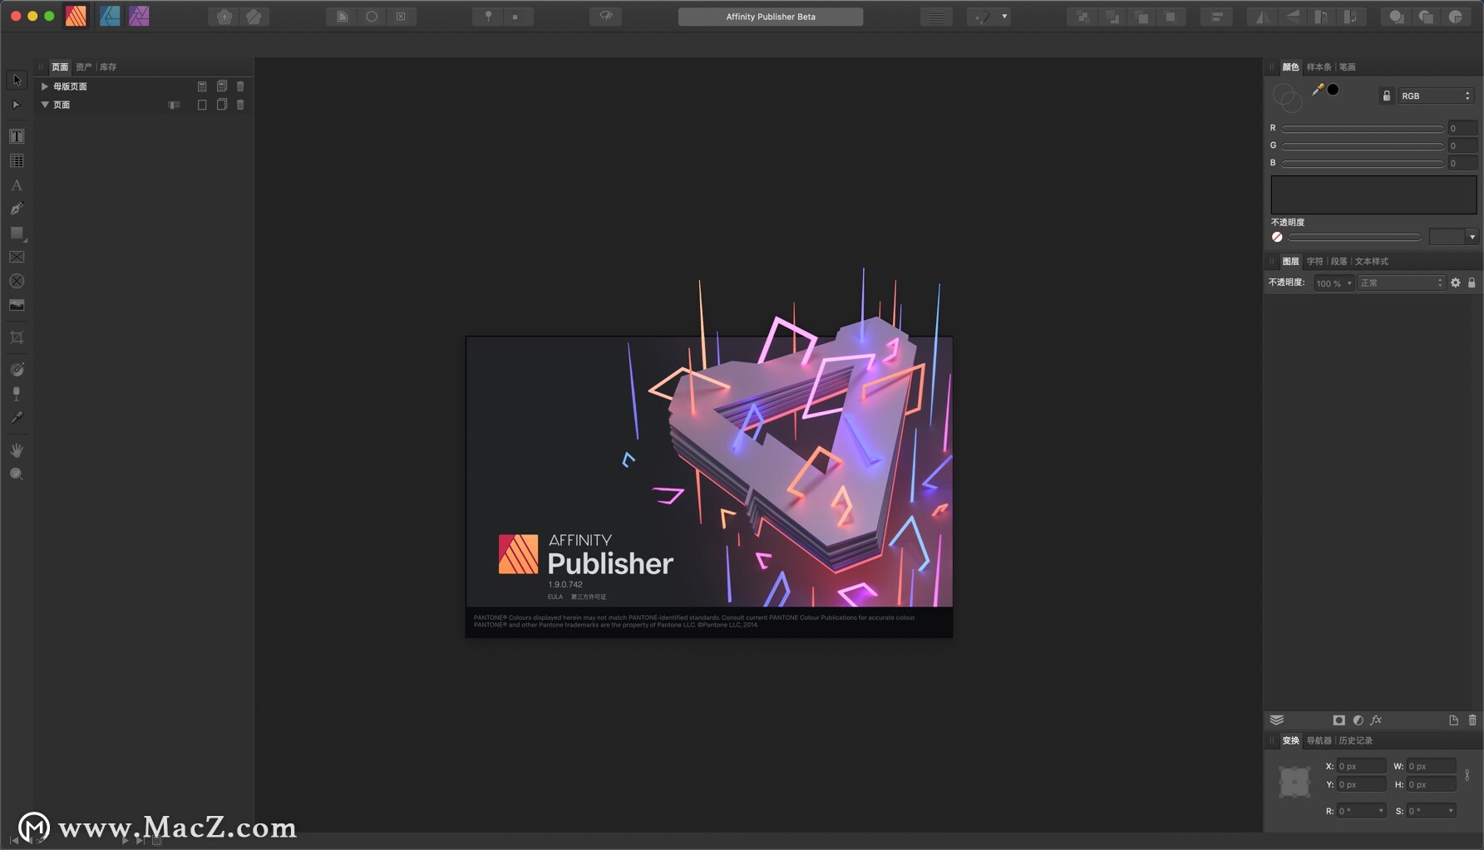Switch to the 样本条 tab
The image size is (1484, 850).
coord(1319,67)
